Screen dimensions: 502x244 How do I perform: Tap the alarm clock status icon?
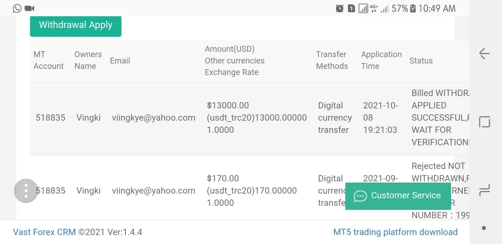pos(340,8)
